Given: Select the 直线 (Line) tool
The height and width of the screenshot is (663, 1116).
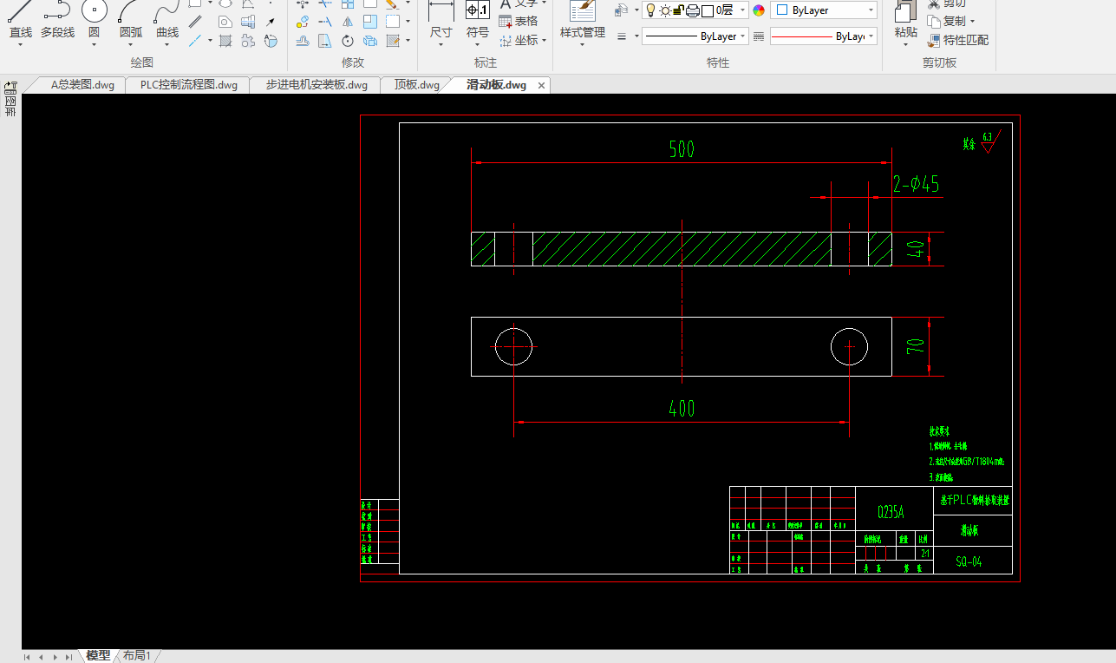Looking at the screenshot, I should [20, 19].
